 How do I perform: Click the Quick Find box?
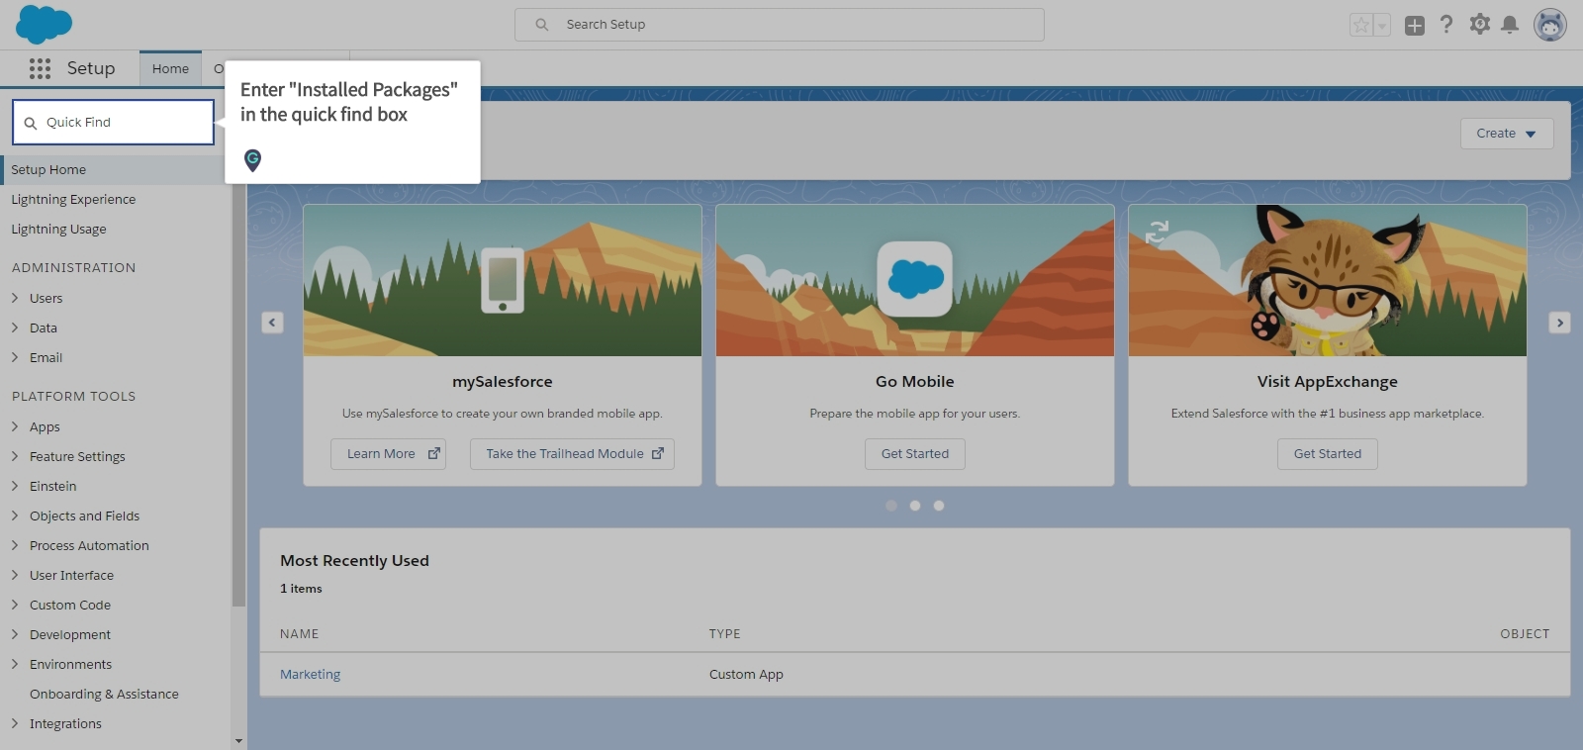[x=114, y=123]
